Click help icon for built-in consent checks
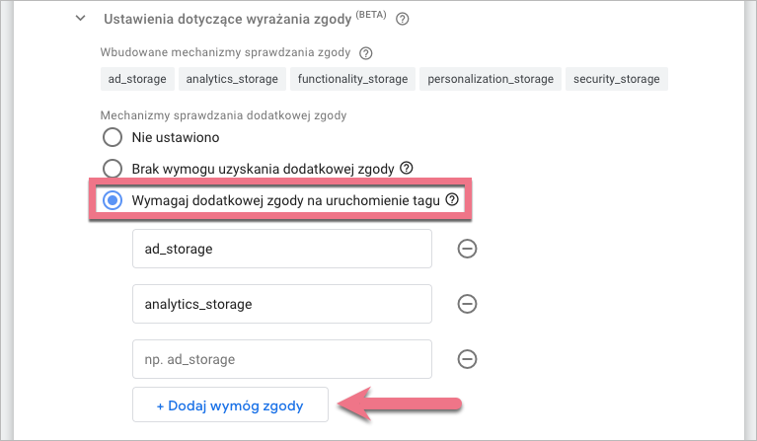Screen dimensions: 757x441 pyautogui.click(x=366, y=52)
